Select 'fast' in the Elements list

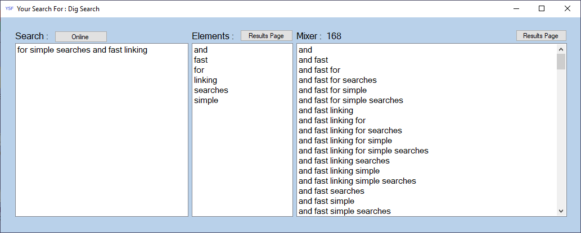pos(200,60)
